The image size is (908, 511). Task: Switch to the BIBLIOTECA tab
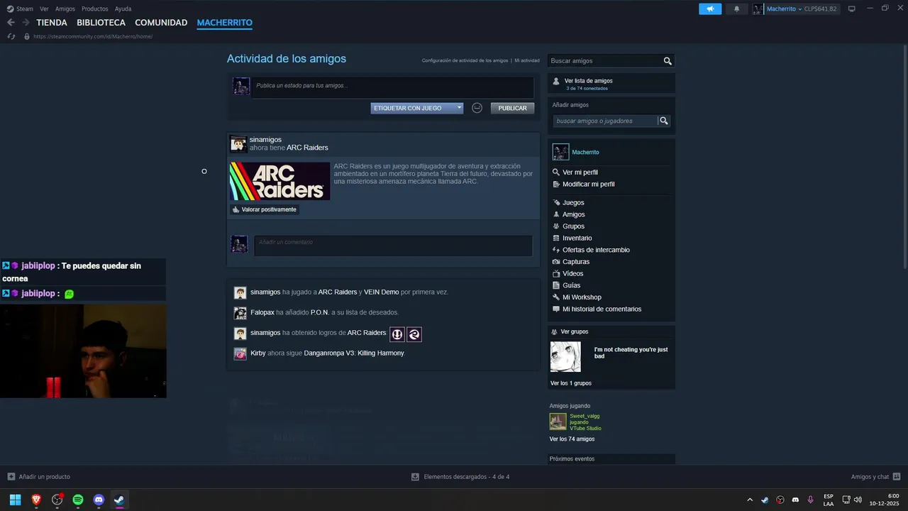point(101,23)
